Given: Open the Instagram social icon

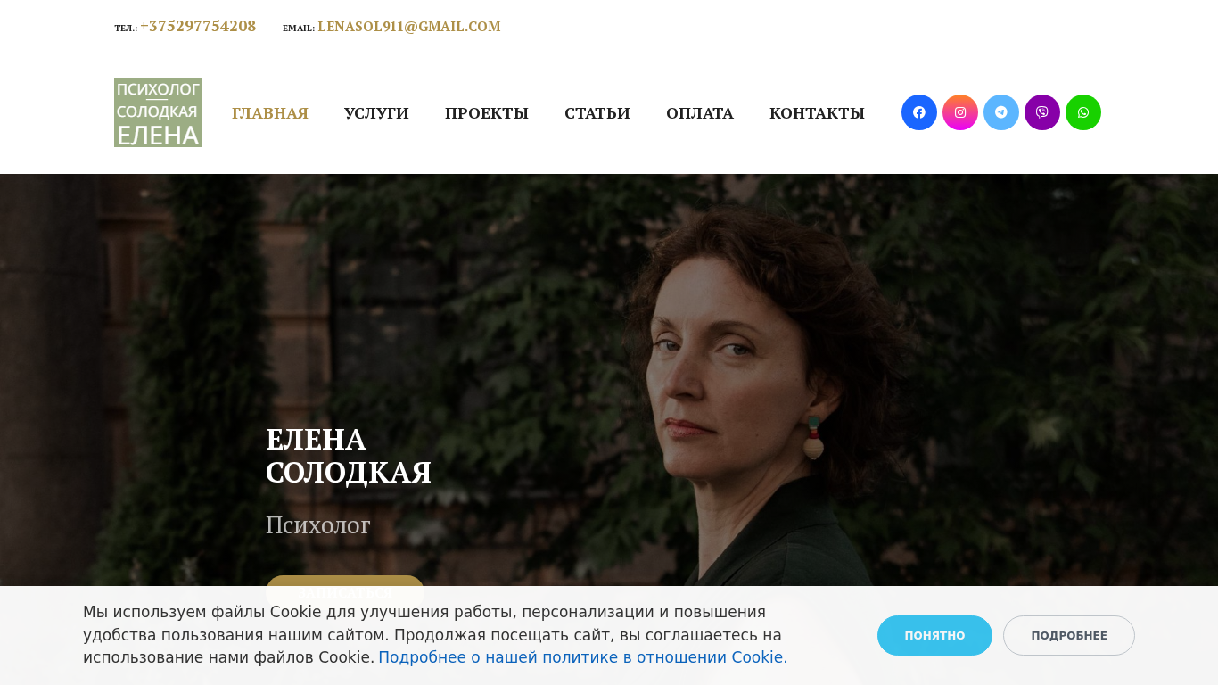Looking at the screenshot, I should click(959, 112).
